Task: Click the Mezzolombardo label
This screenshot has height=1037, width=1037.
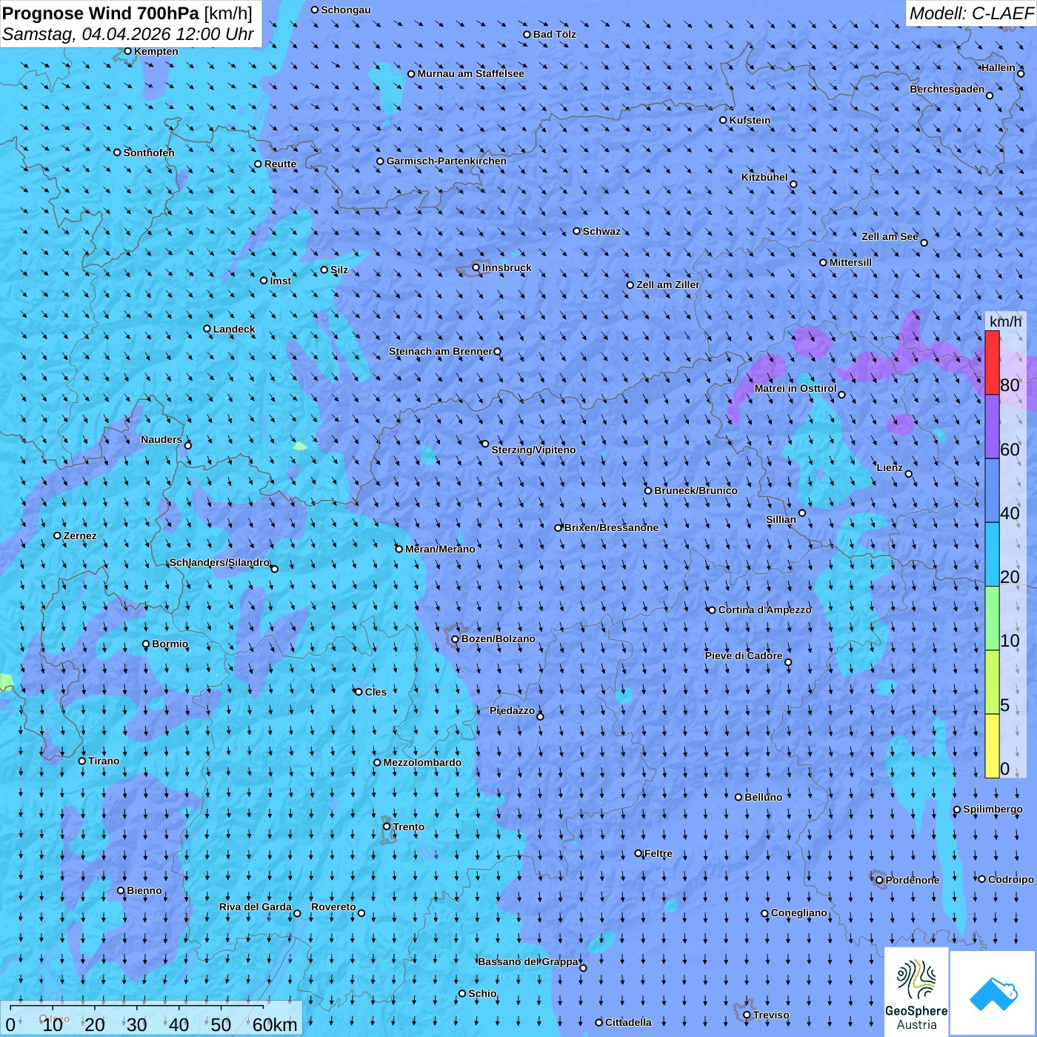Action: (422, 762)
